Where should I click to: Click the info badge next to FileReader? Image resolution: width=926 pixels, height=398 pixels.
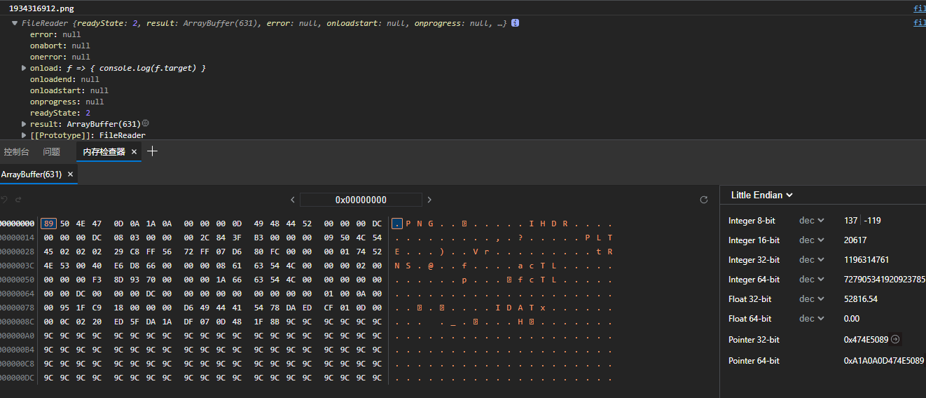click(515, 23)
